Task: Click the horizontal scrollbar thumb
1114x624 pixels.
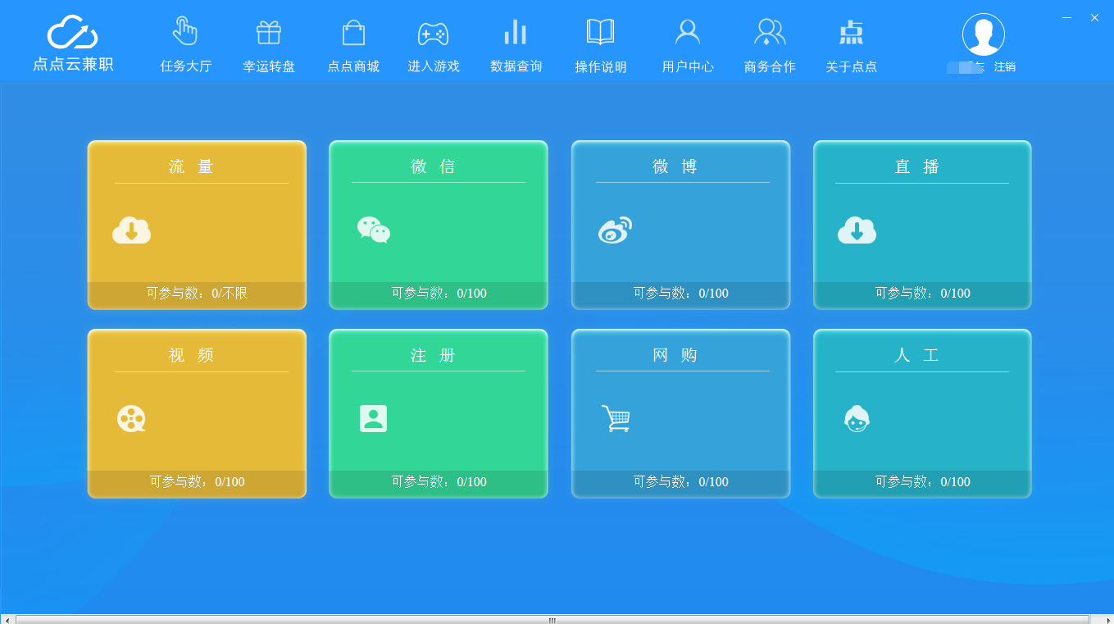Action: tap(552, 620)
